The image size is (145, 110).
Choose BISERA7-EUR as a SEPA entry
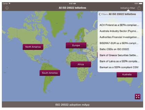(x=120, y=43)
